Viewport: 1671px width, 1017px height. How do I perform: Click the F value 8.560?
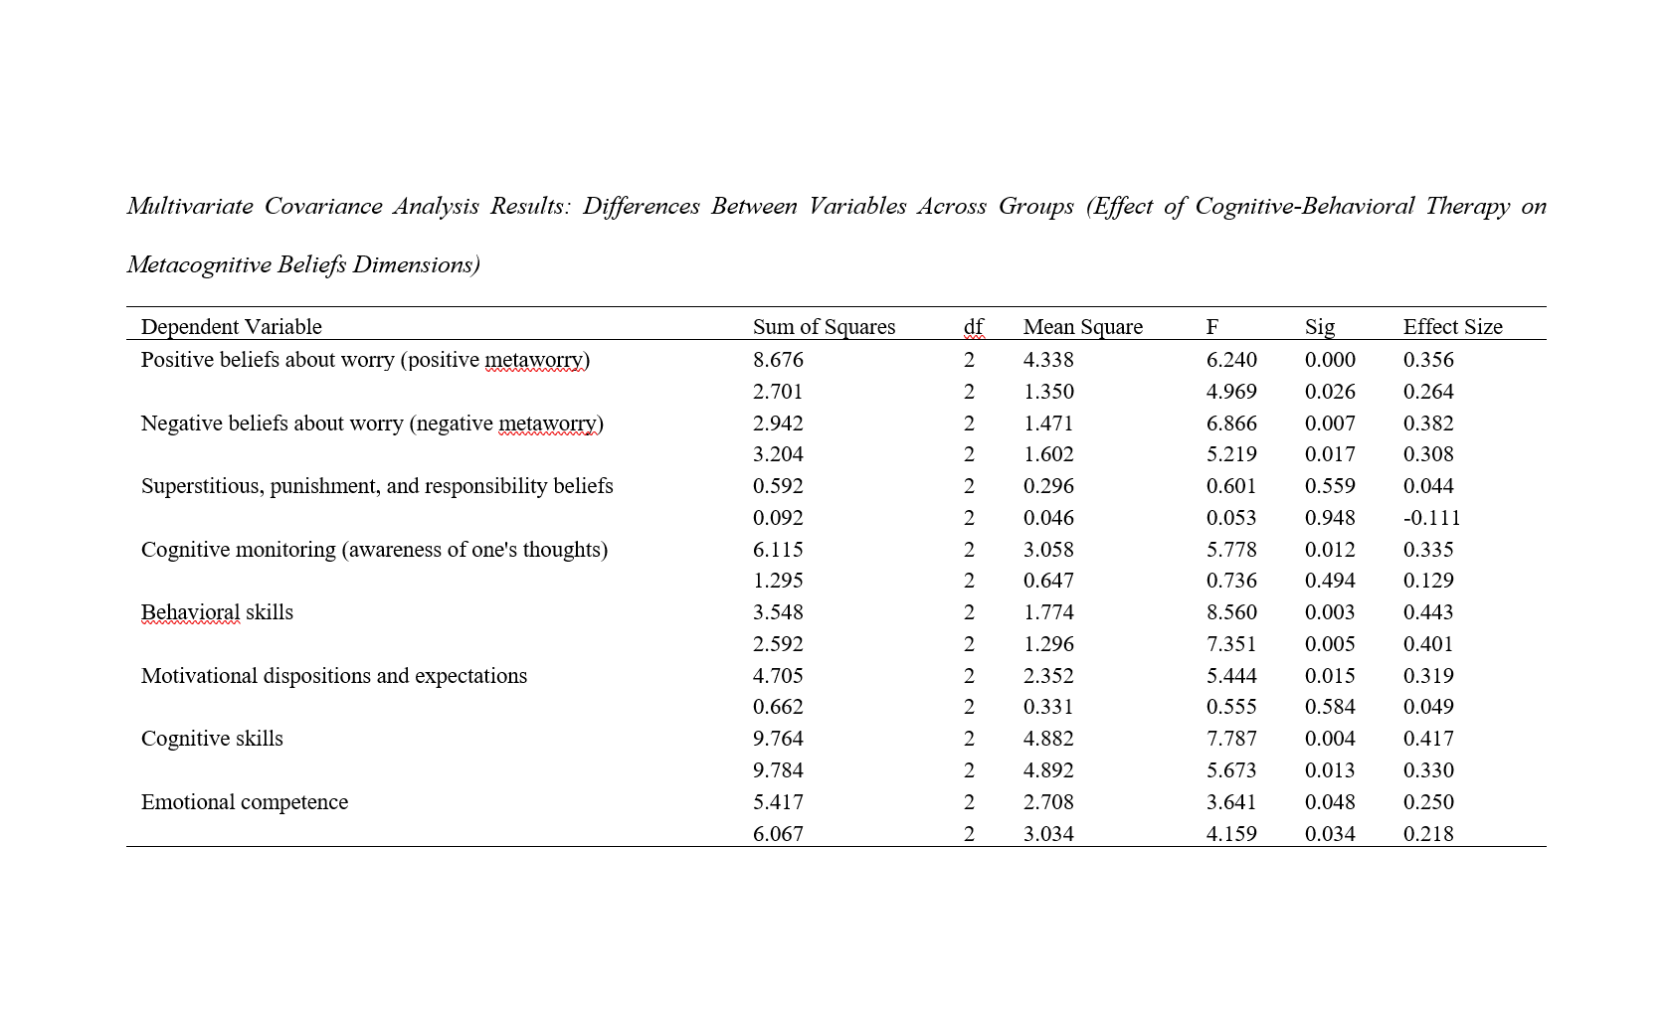pos(1231,612)
